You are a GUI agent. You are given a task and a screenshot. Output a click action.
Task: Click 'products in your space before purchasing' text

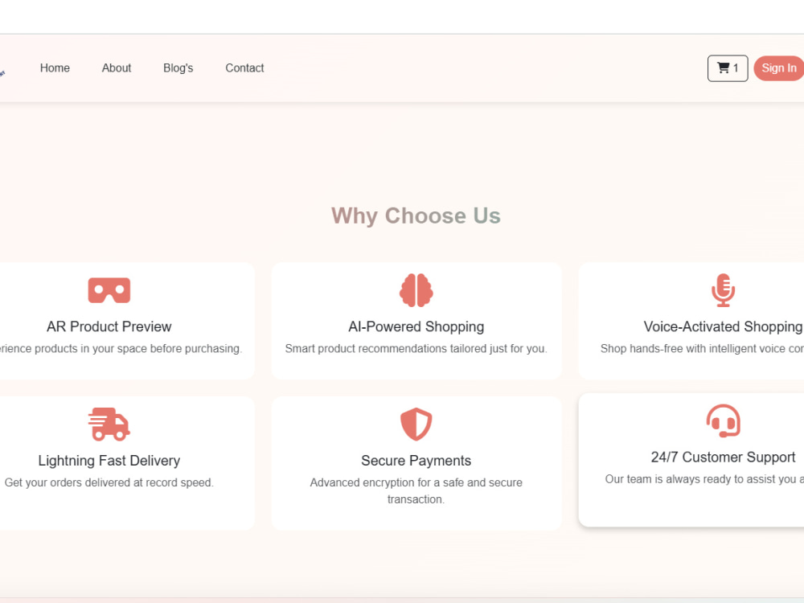coord(121,349)
